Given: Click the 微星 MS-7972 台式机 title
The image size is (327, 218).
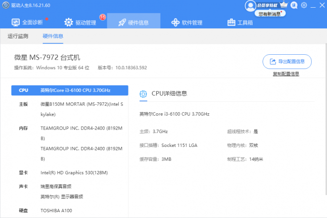Looking at the screenshot, I should coord(47,57).
